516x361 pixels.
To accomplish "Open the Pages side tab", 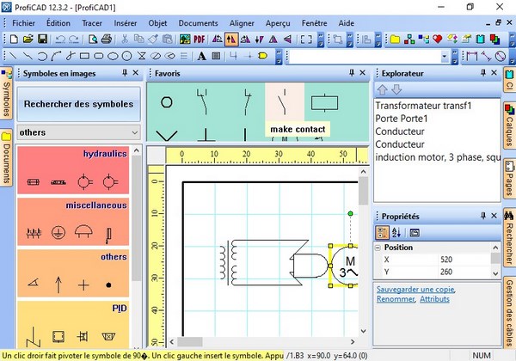I will click(509, 179).
